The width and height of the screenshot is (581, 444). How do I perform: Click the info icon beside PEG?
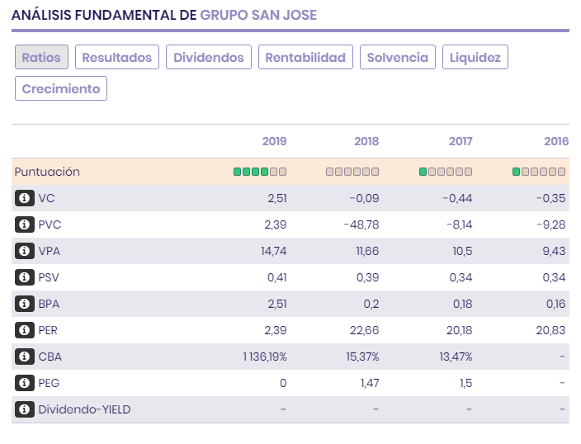pos(24,383)
